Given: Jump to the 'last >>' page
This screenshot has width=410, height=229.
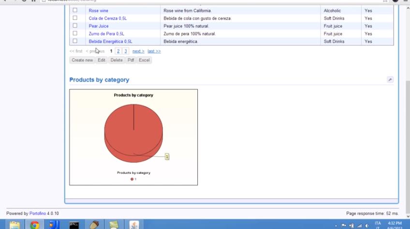Looking at the screenshot, I should point(154,51).
